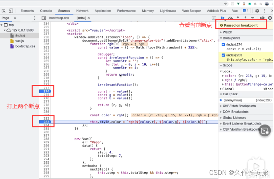274x179 pixels.
Task: Uncheck the (index):274 breakpoint checkbox
Action: 223,44
